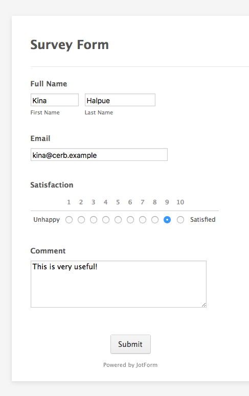Select satisfaction rating 5 radio button
Image resolution: width=249 pixels, height=396 pixels.
click(x=118, y=220)
